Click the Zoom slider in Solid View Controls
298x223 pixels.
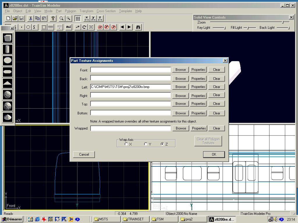[x=282, y=22]
